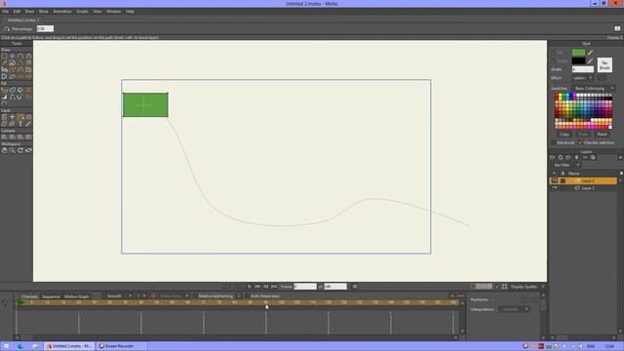Select Layer 2 in layers list
Image resolution: width=624 pixels, height=351 pixels.
(583, 188)
